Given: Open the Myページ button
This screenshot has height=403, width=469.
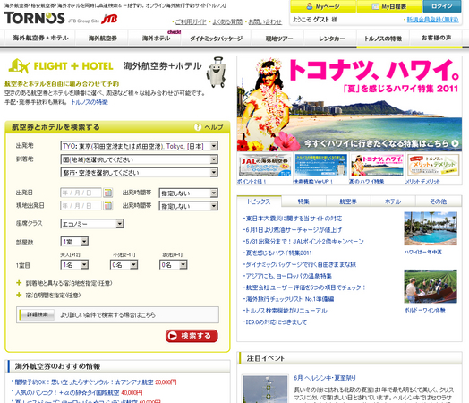Looking at the screenshot, I should [x=323, y=6].
